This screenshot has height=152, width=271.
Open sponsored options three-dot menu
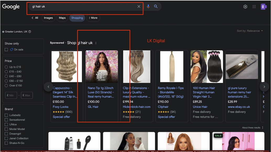tap(96, 43)
